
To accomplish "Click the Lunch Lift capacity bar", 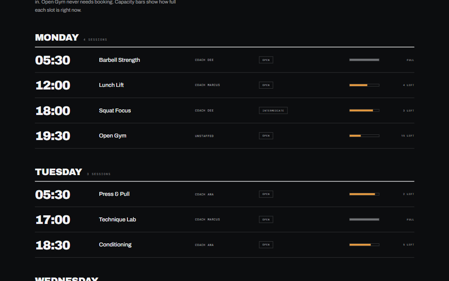I will (364, 85).
